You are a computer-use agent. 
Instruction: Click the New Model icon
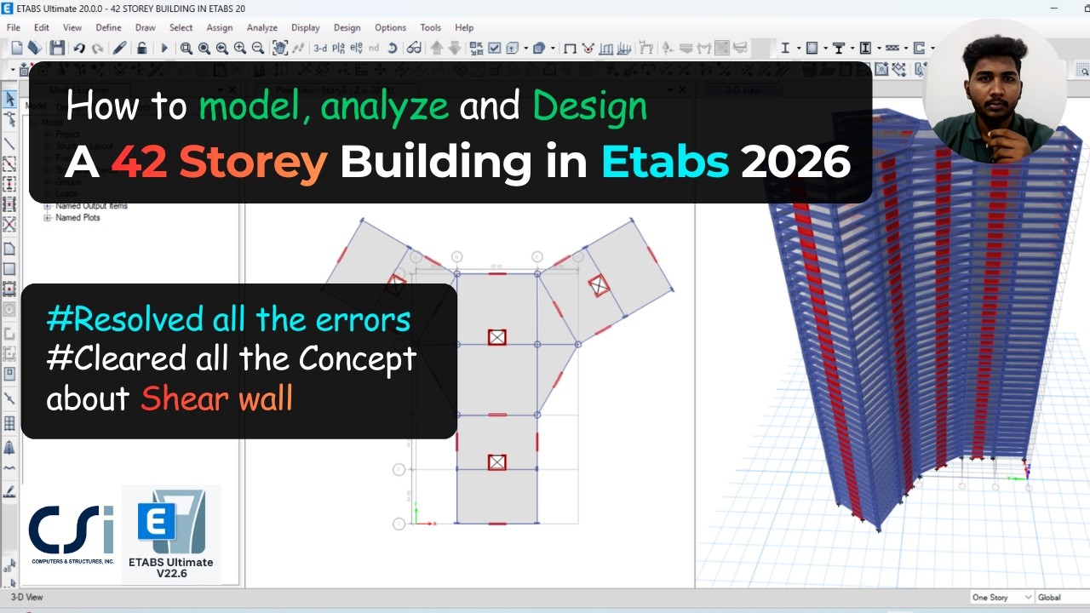[16, 49]
